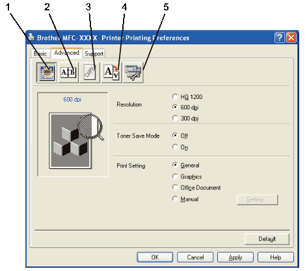307x271 pixels.
Task: Click the Toner Save Mode label
Action: [x=138, y=136]
